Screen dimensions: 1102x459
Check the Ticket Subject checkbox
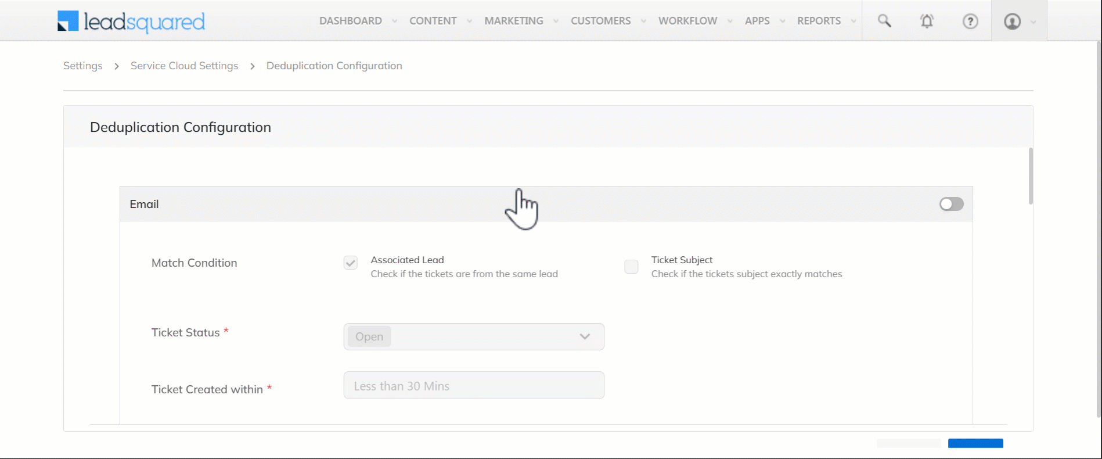631,267
